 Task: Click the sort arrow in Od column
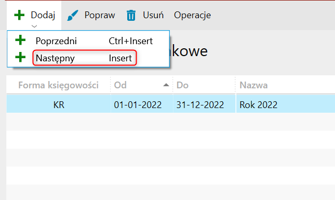(166, 85)
